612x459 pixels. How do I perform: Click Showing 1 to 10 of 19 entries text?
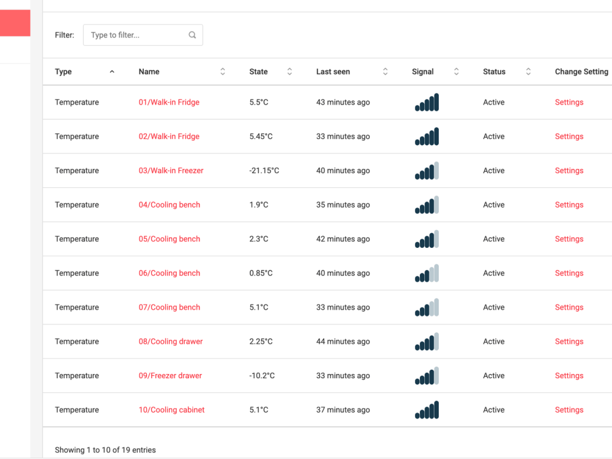tap(105, 450)
